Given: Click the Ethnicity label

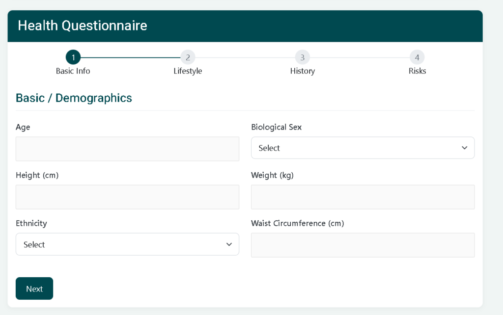Looking at the screenshot, I should click(x=31, y=223).
